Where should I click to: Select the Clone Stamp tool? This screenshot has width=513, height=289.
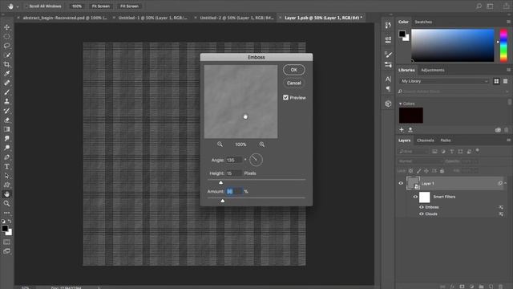7,101
